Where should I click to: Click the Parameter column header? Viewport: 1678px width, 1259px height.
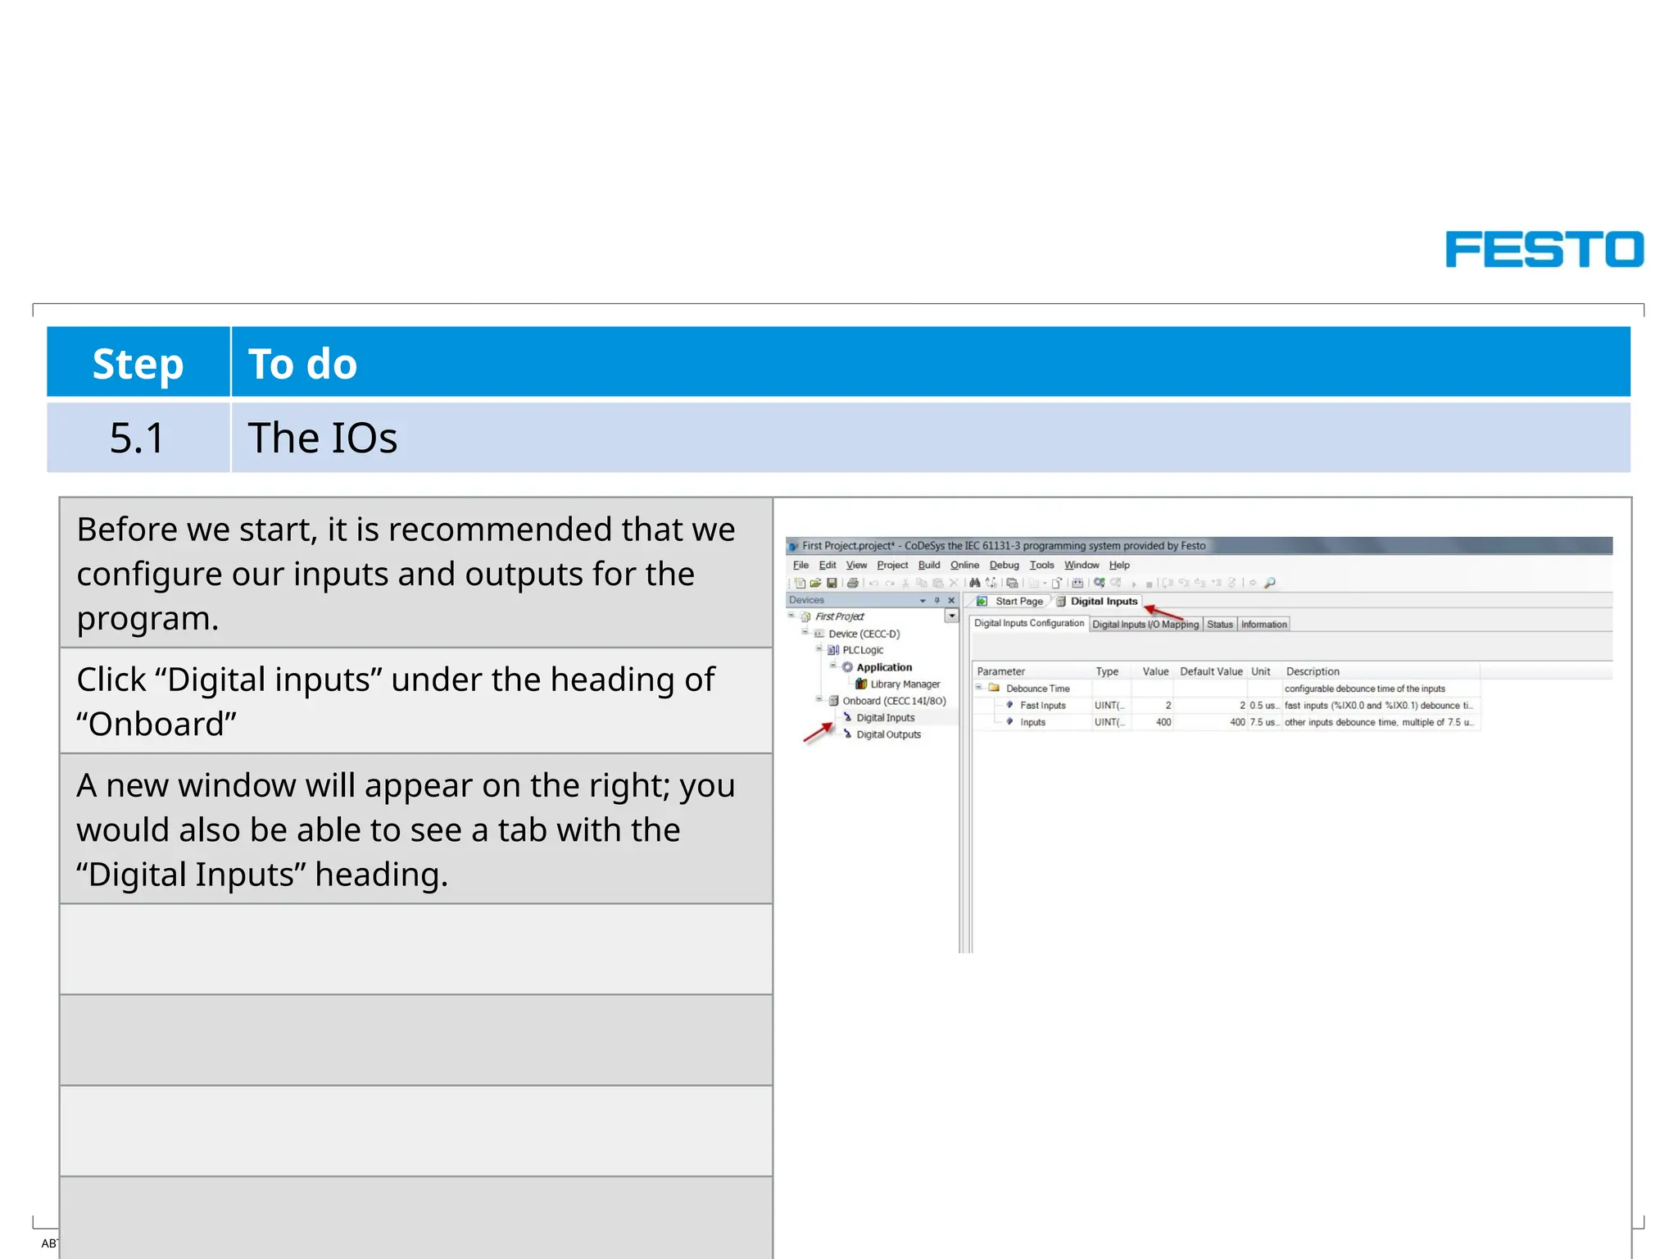tap(1032, 670)
